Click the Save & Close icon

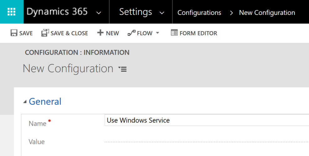[45, 33]
